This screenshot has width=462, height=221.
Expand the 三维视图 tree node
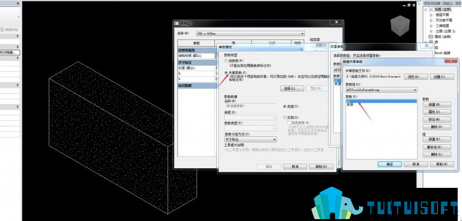[x=431, y=26]
